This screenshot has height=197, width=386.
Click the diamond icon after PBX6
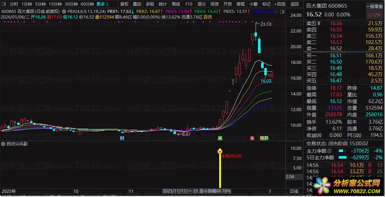276,12
